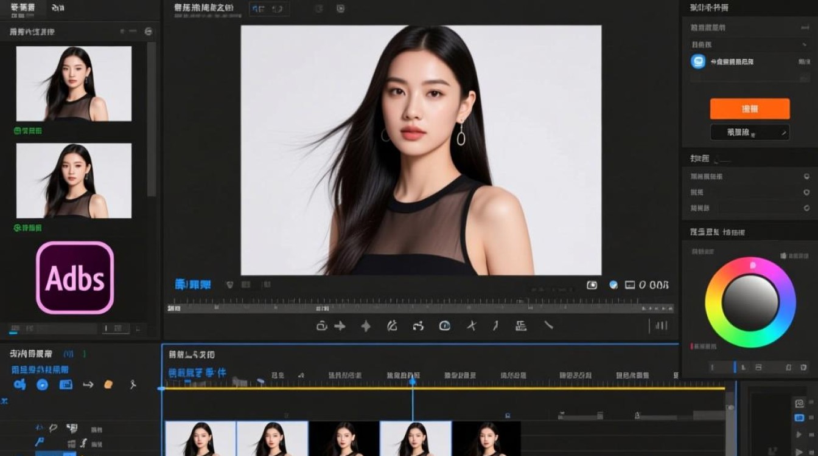Select the four-point star marker icon under preview
818x456 pixels.
(366, 326)
